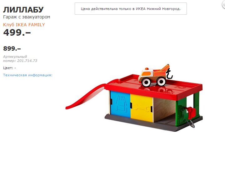Open the Техническая информация link
Image resolution: width=225 pixels, height=172 pixels.
[28, 75]
